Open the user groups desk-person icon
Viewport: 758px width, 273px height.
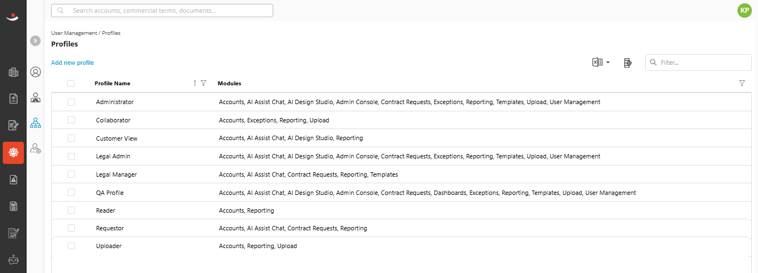(x=36, y=98)
